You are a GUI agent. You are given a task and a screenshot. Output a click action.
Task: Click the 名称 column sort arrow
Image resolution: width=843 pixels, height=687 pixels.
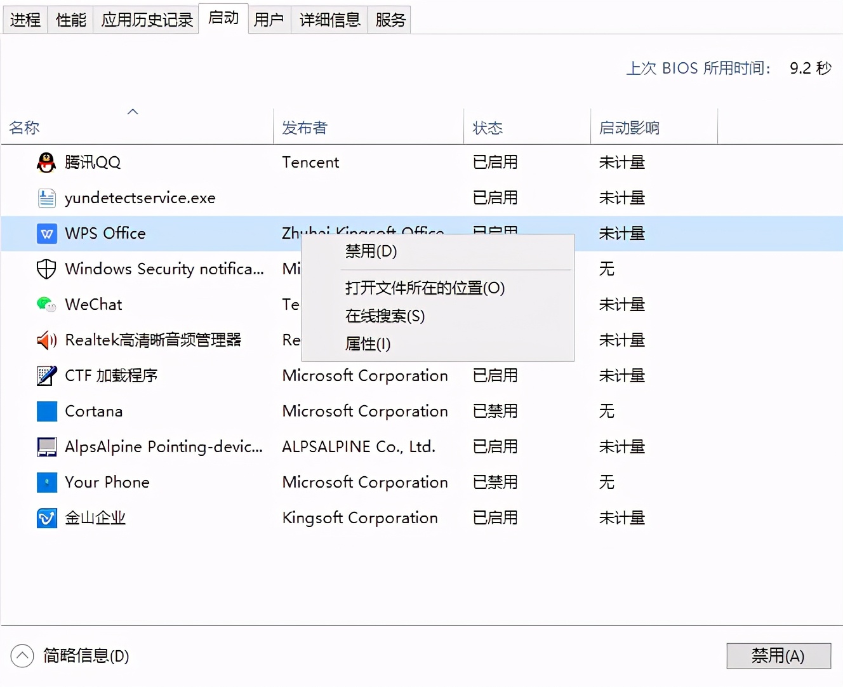click(133, 111)
